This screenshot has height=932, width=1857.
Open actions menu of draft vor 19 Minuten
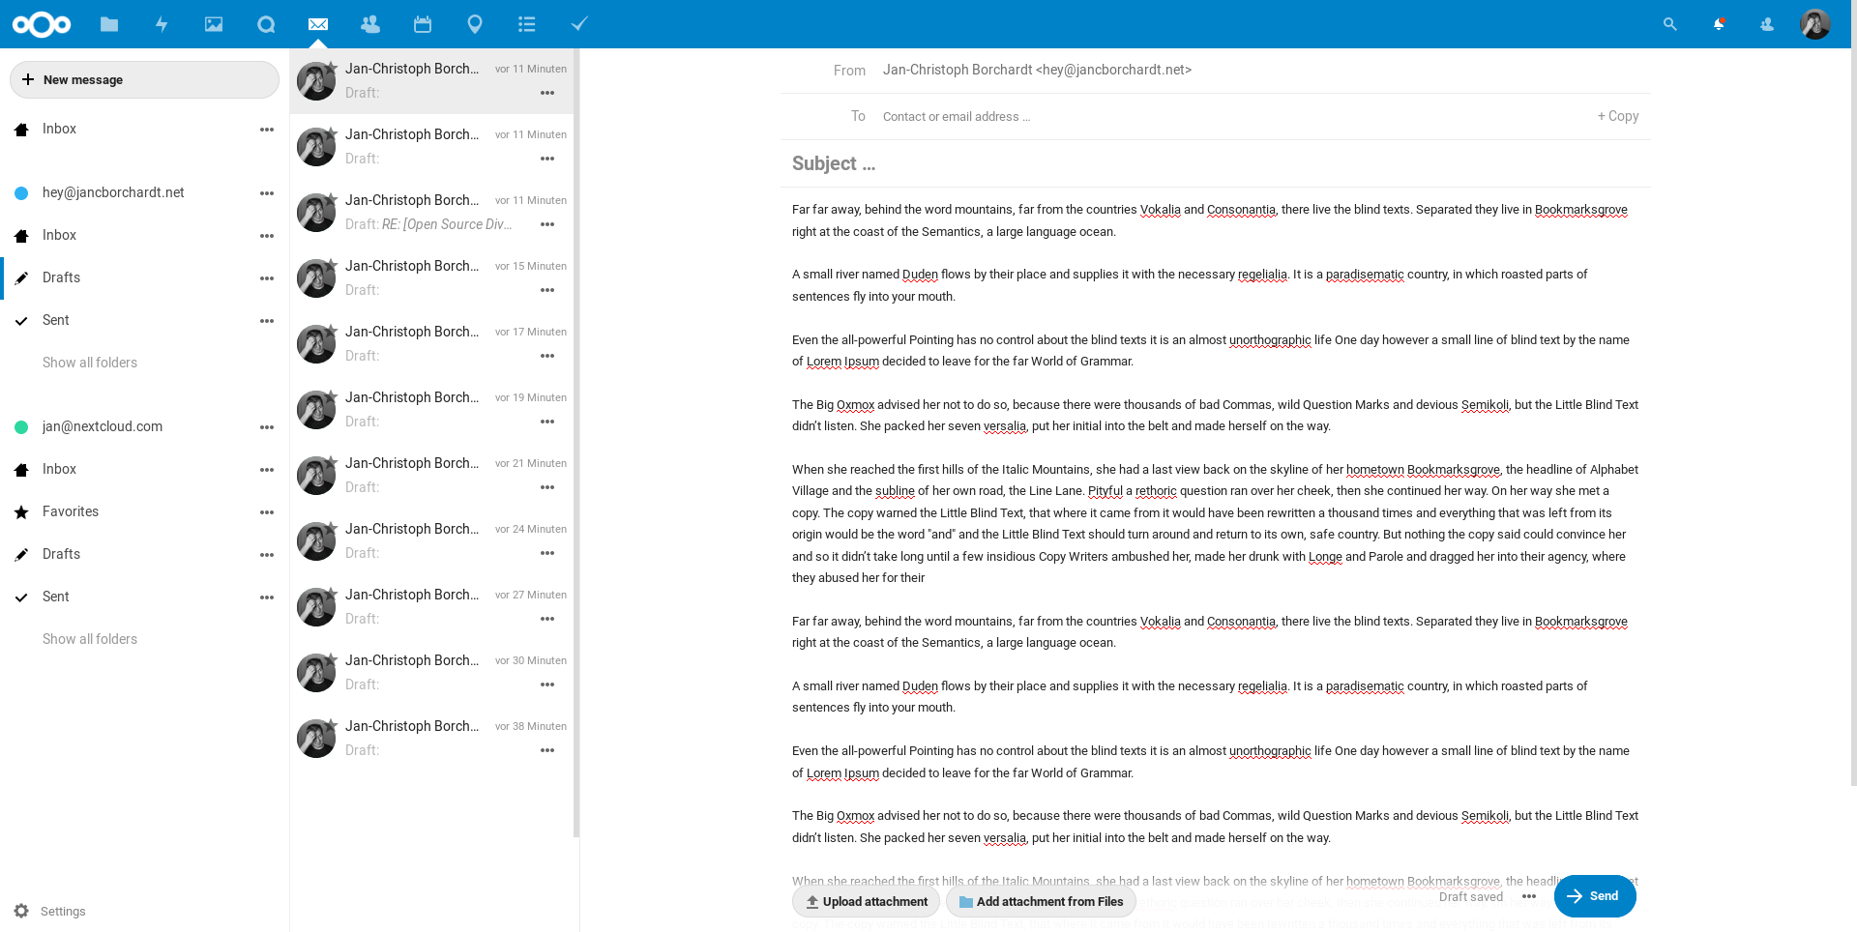coord(547,422)
